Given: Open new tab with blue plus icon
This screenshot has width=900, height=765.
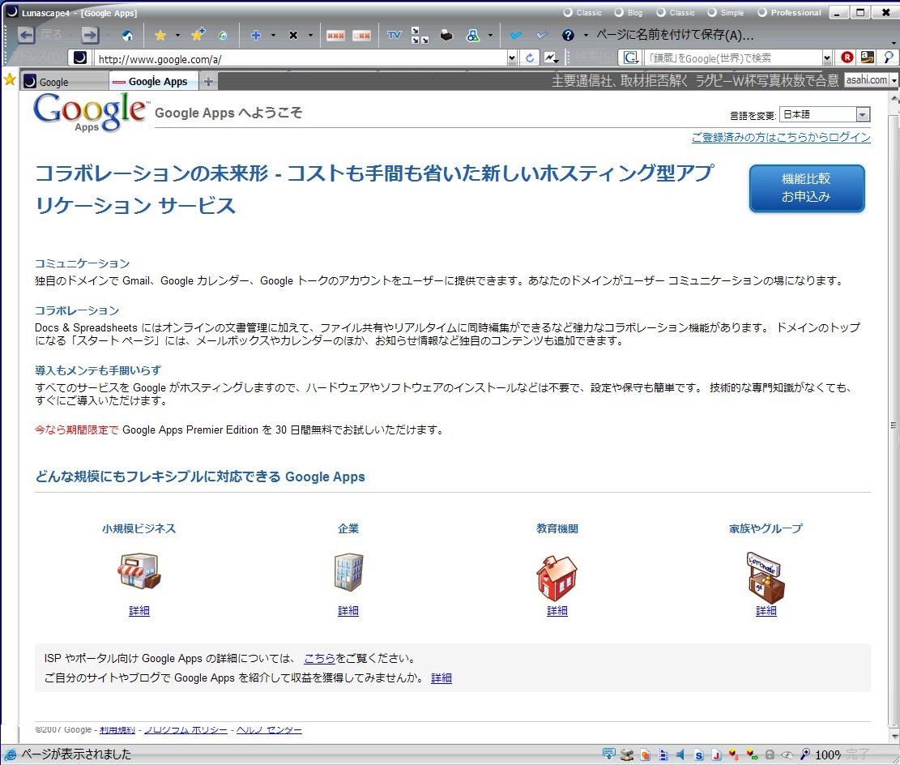Looking at the screenshot, I should (x=256, y=36).
